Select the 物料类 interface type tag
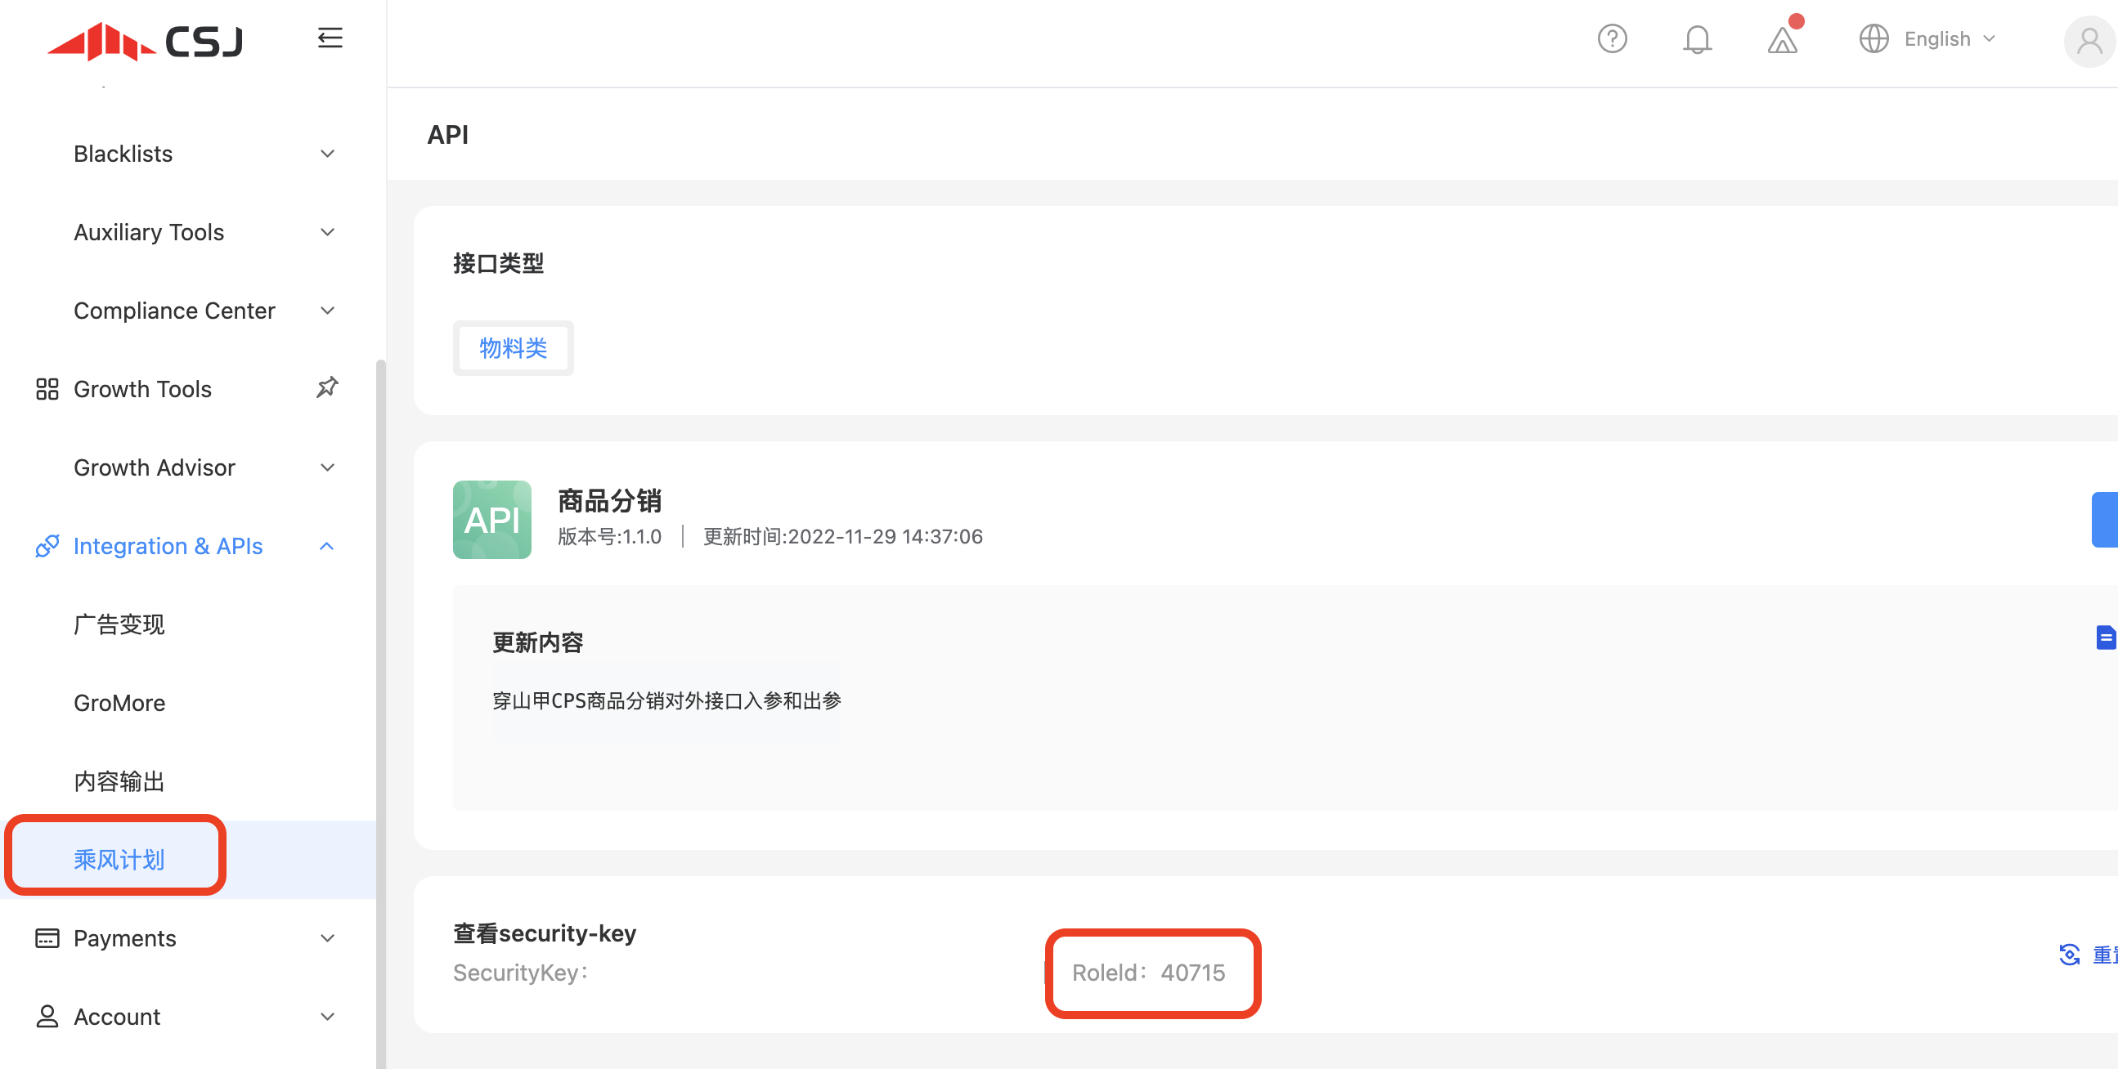 click(x=513, y=348)
